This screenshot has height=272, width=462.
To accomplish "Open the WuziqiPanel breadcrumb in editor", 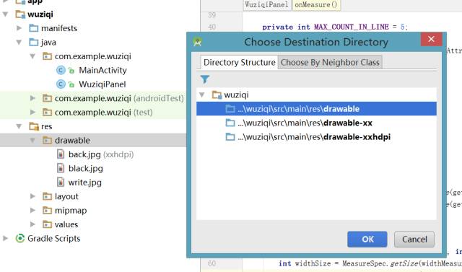I will tap(266, 5).
